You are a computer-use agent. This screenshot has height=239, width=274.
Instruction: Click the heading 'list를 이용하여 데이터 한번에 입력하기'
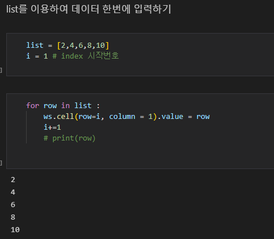pos(88,9)
